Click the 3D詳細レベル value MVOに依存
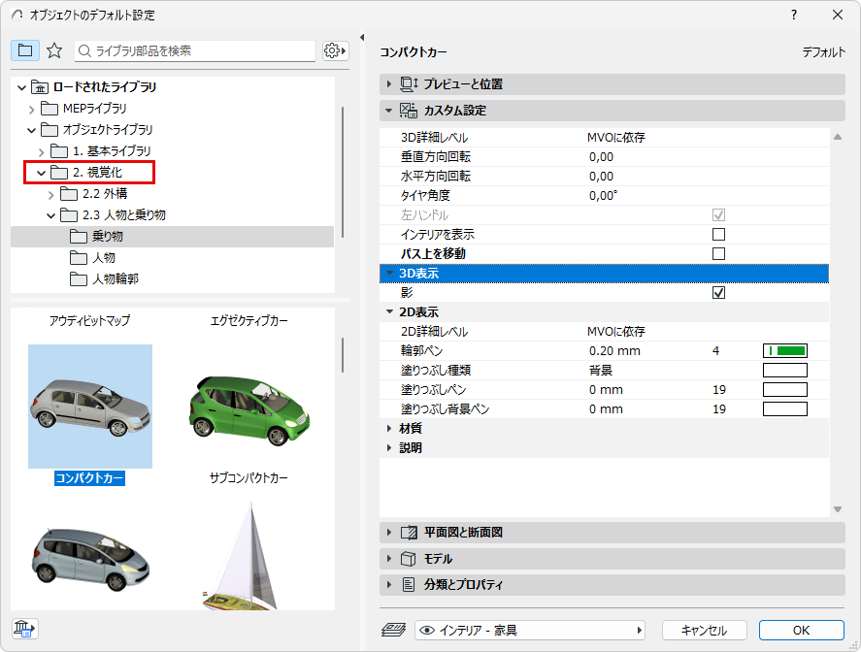The width and height of the screenshot is (861, 652). (615, 137)
